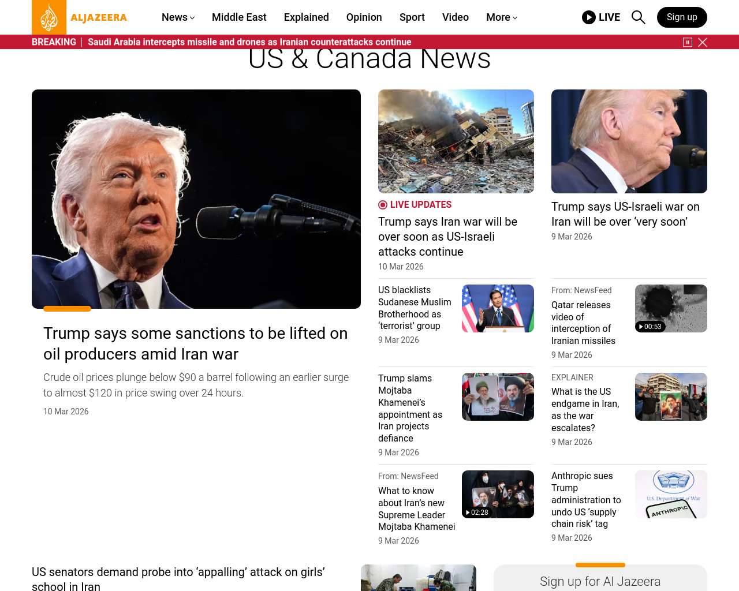Screen dimensions: 739x591
Task: Open the Rubio podium article thumbnail
Action: click(497, 308)
